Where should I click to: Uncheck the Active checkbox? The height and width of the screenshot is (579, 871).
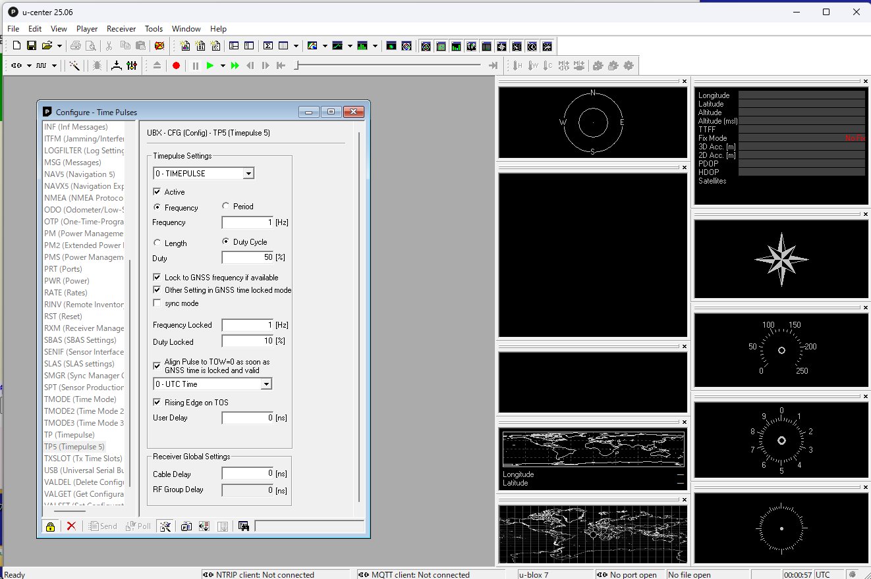[157, 192]
